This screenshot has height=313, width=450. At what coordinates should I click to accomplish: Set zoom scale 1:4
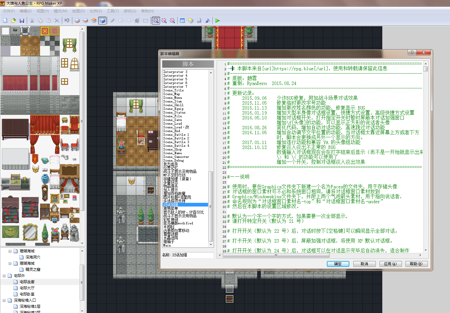click(172, 21)
